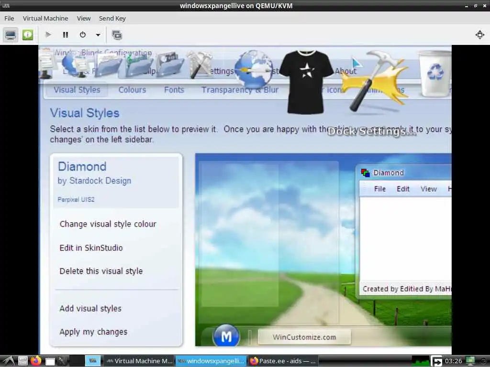Click the black t-shirt dock icon
This screenshot has width=490, height=367.
pyautogui.click(x=306, y=82)
